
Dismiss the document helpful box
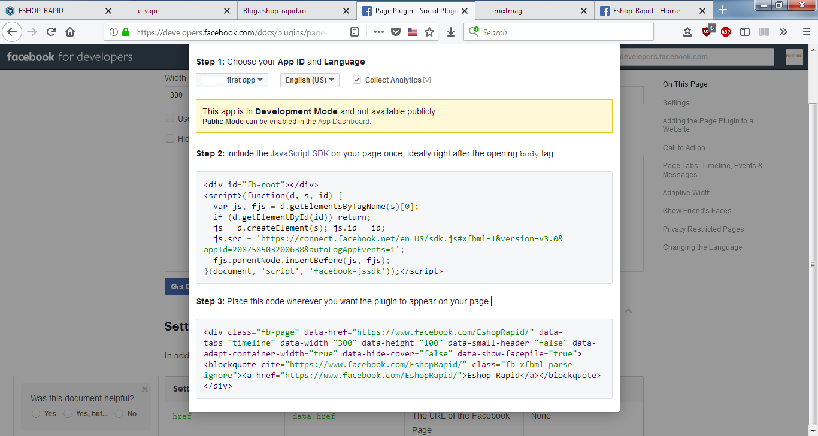point(145,389)
